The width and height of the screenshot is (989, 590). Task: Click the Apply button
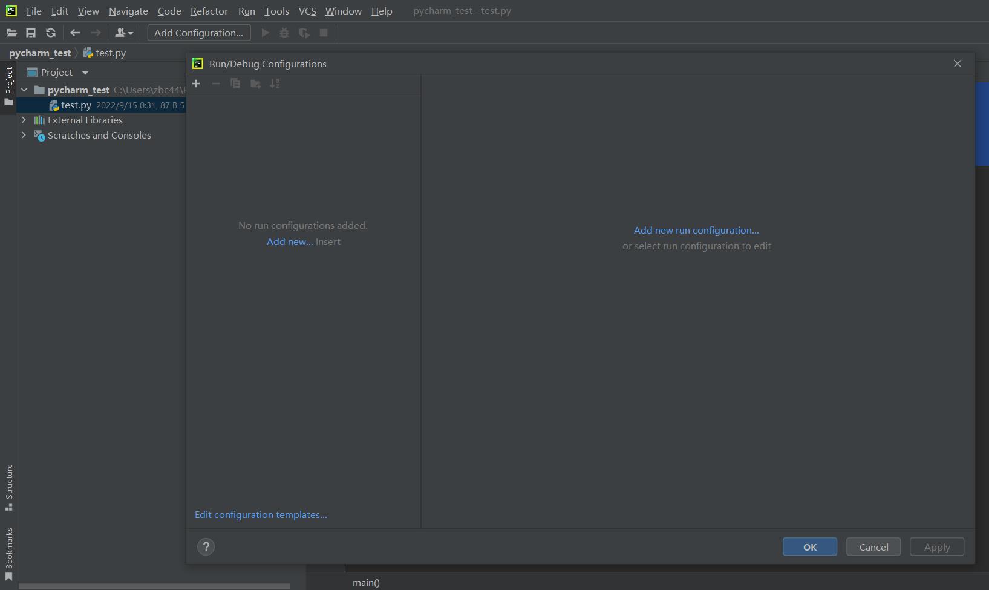[x=937, y=546]
